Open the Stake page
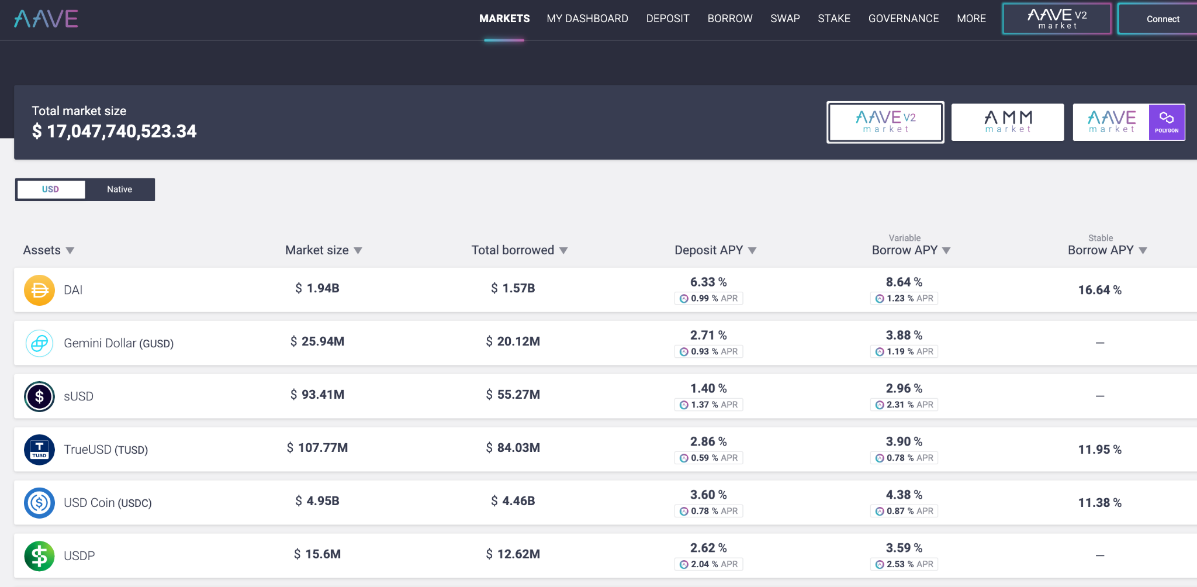The image size is (1197, 587). click(x=834, y=19)
